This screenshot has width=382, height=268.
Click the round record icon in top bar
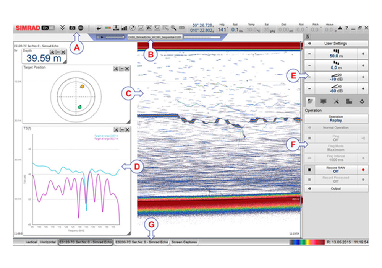coord(81,28)
